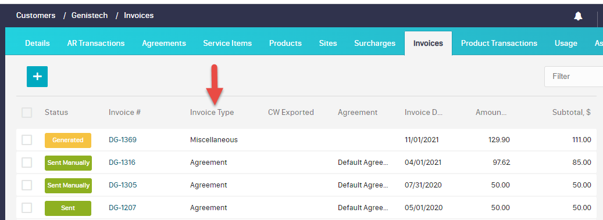Viewport: 603px width, 220px height.
Task: Add a new invoice with plus button
Action: [37, 77]
